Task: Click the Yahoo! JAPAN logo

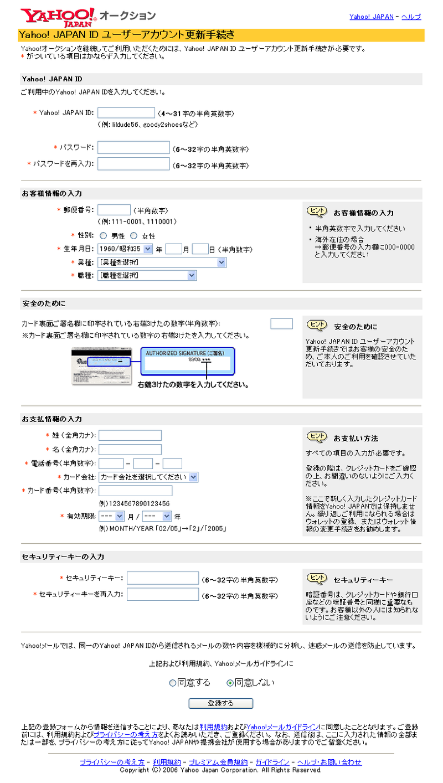Action: 58,17
